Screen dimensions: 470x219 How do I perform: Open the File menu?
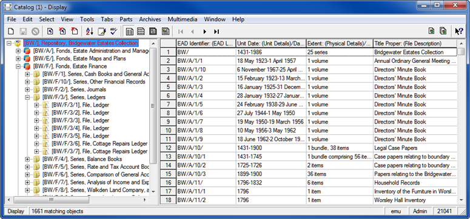(x=12, y=19)
